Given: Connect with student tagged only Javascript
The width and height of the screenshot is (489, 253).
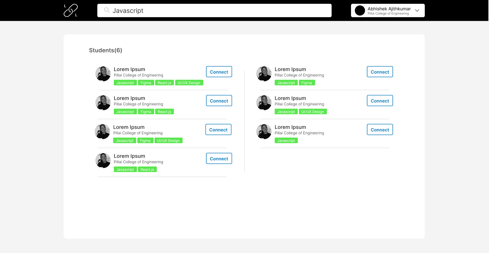Looking at the screenshot, I should (x=380, y=130).
